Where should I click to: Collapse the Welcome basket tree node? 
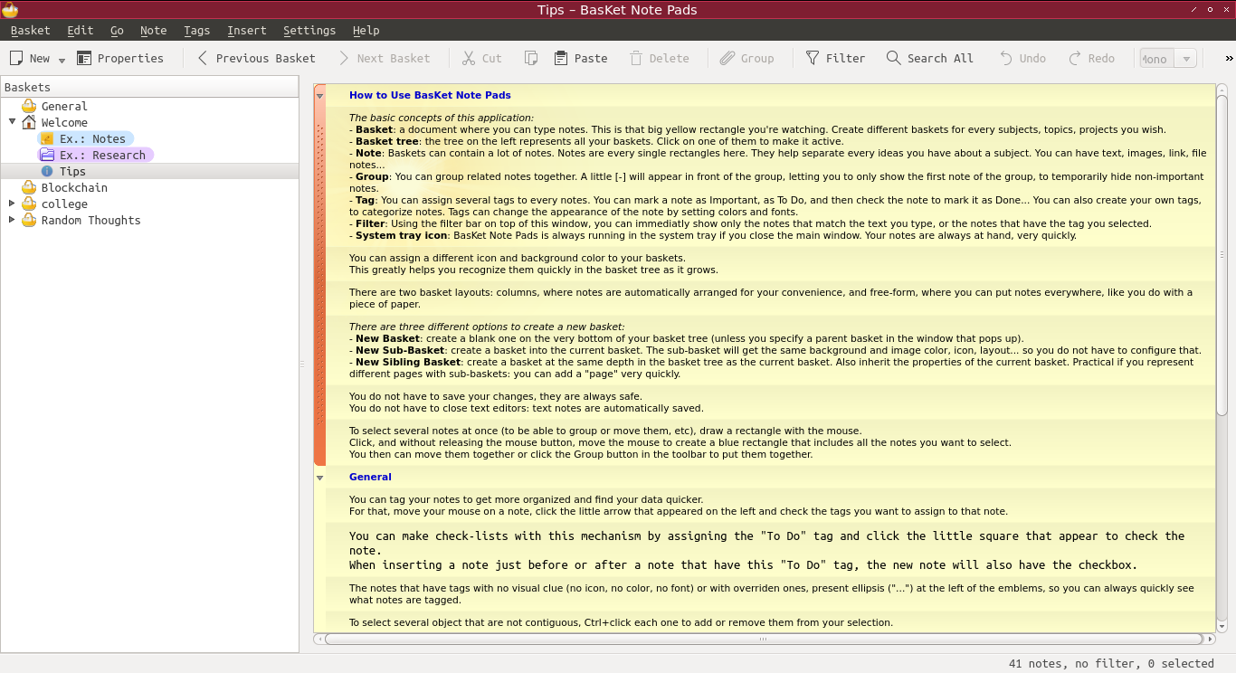tap(13, 122)
